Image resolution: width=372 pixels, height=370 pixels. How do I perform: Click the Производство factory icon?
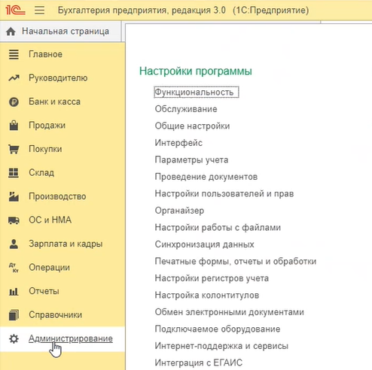(14, 196)
